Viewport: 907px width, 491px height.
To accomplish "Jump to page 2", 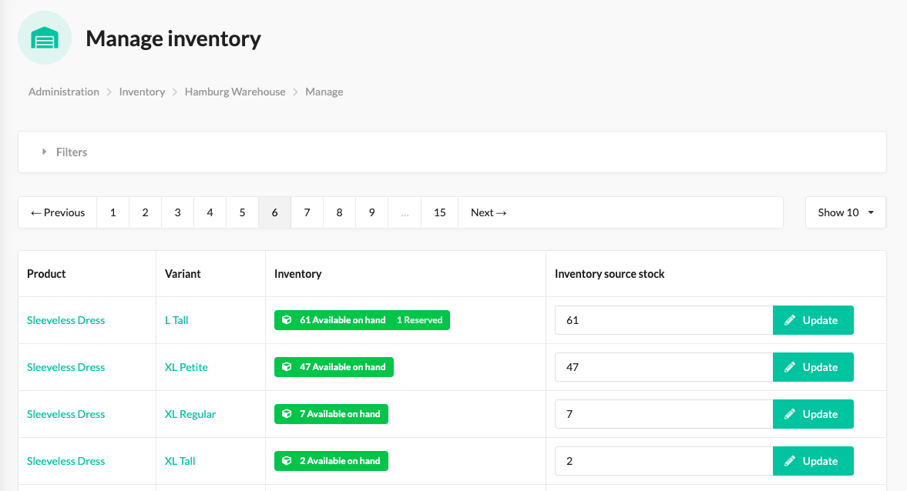I will (145, 212).
